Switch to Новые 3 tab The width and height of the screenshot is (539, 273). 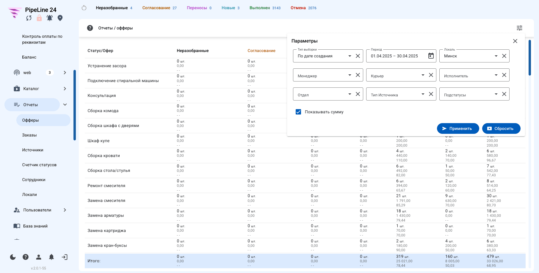pos(231,8)
